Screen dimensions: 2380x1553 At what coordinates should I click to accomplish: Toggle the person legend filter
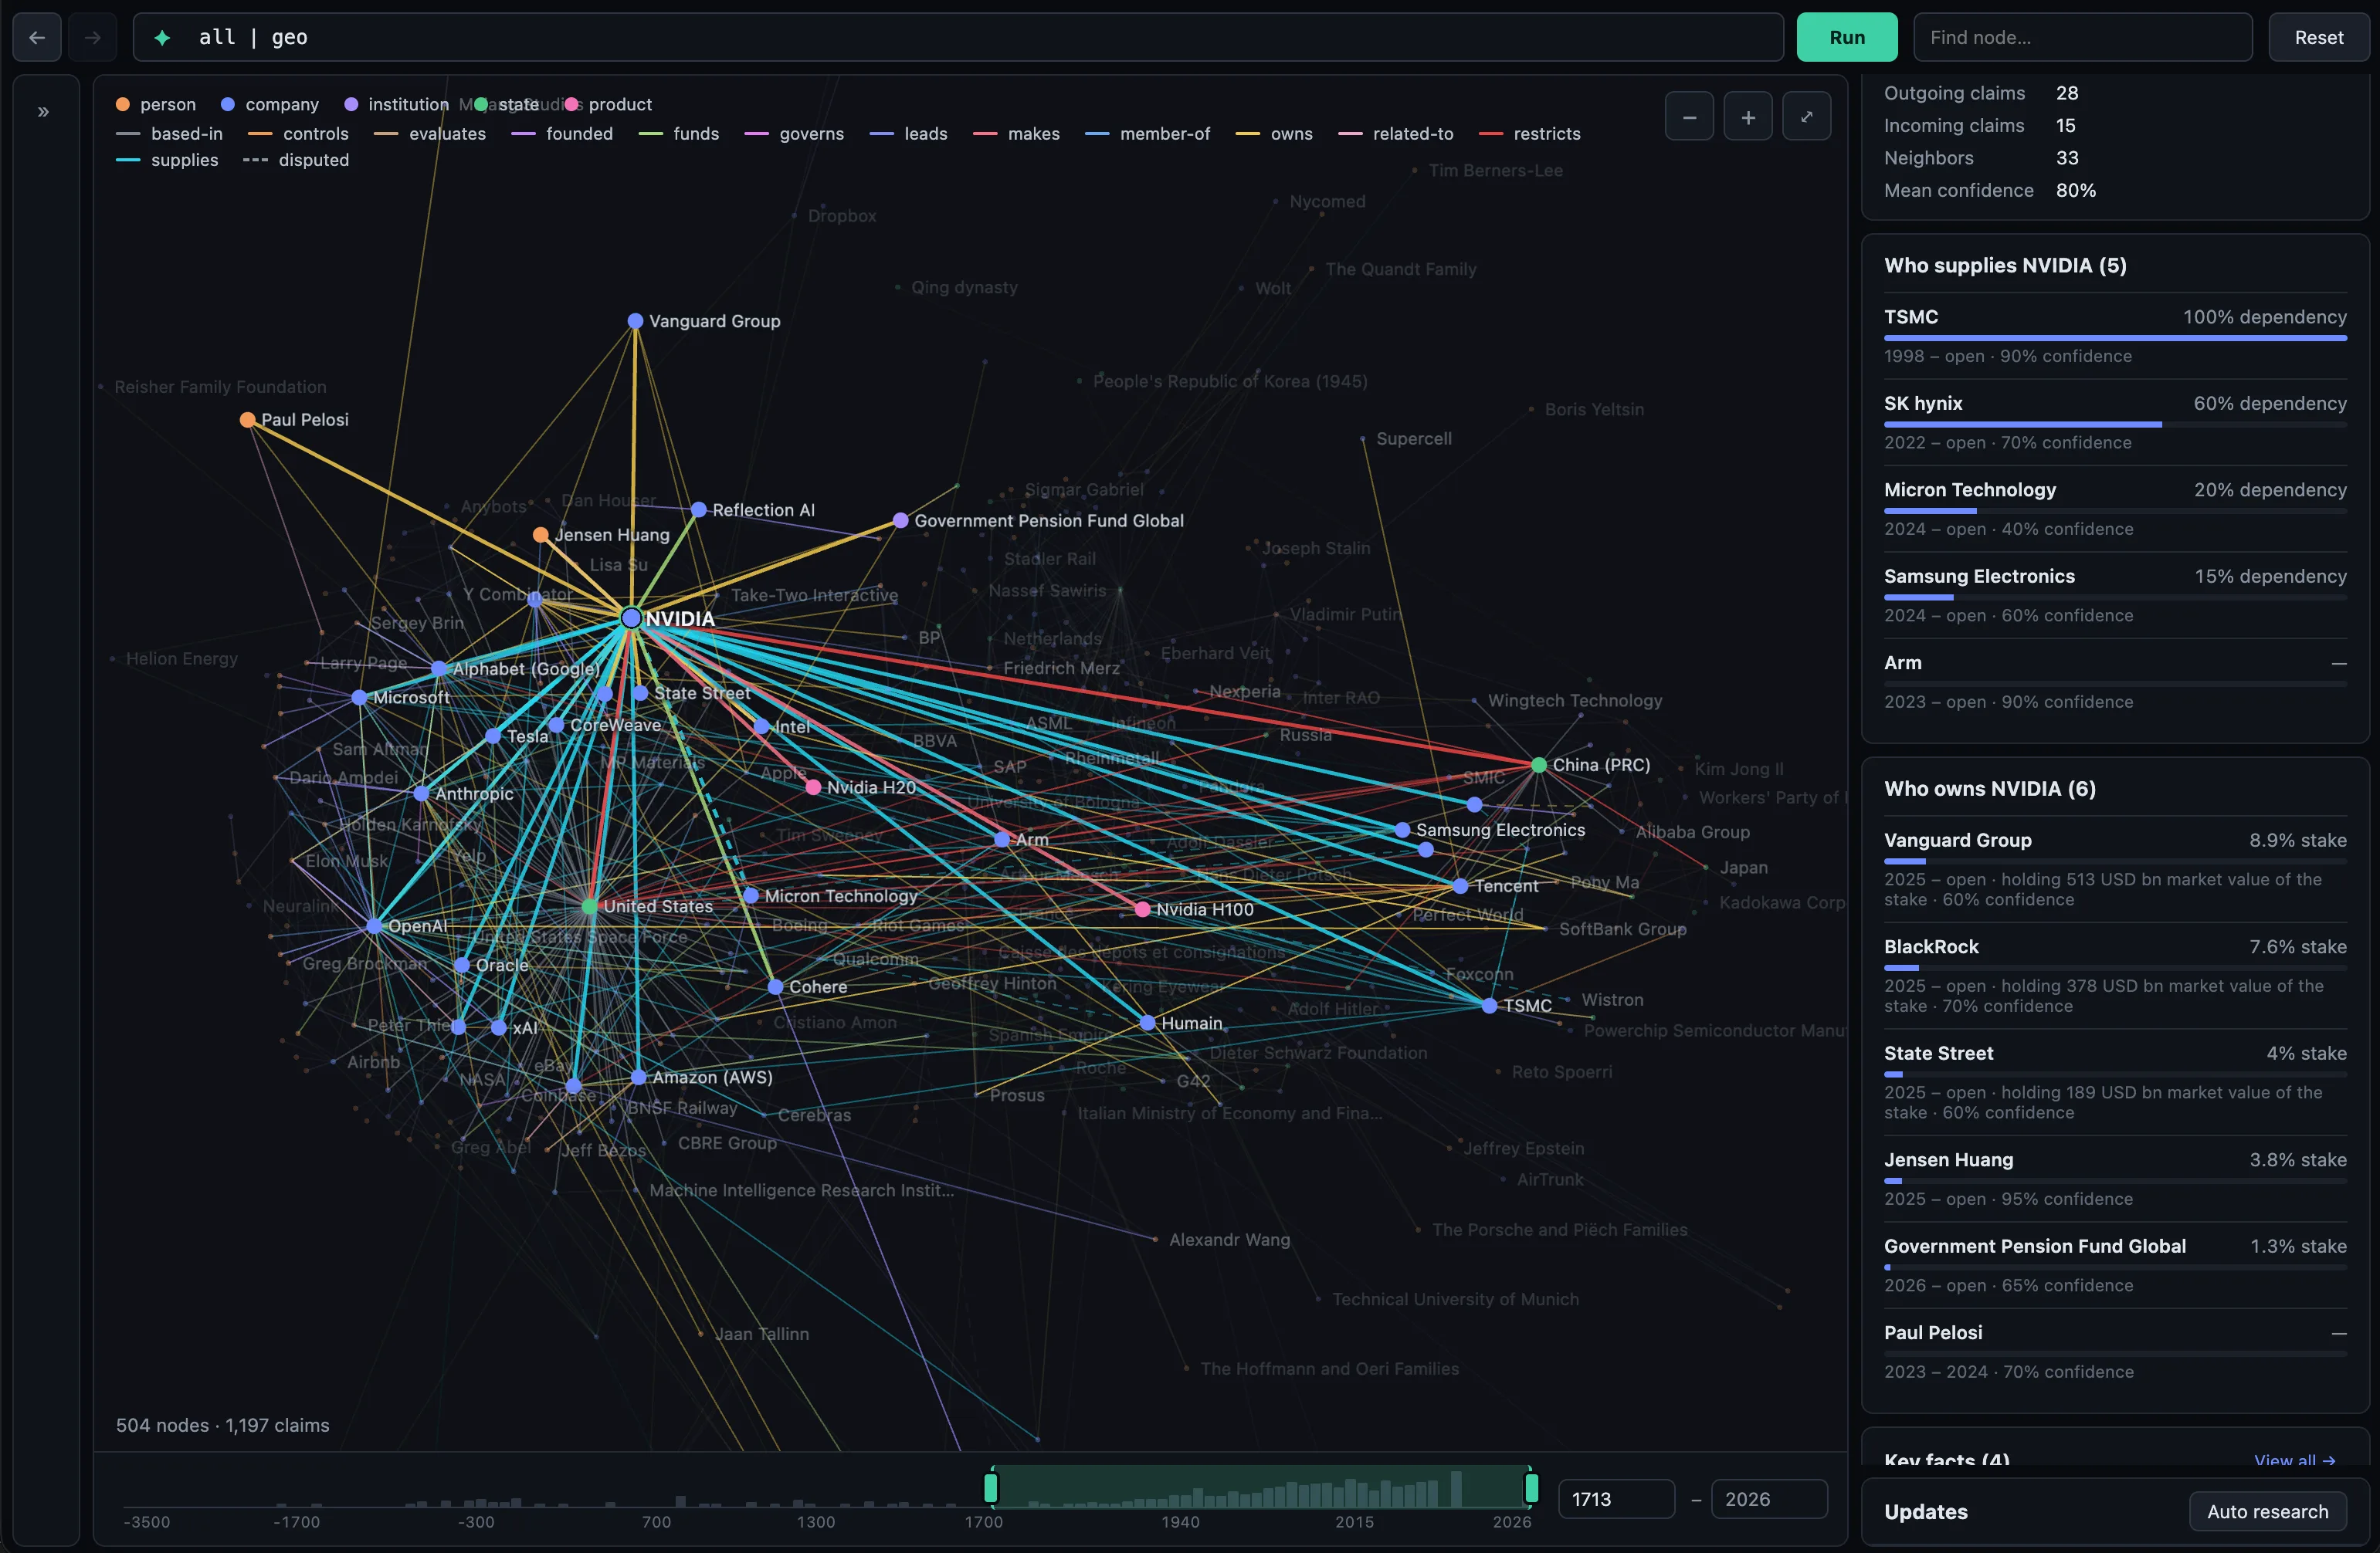tap(156, 104)
